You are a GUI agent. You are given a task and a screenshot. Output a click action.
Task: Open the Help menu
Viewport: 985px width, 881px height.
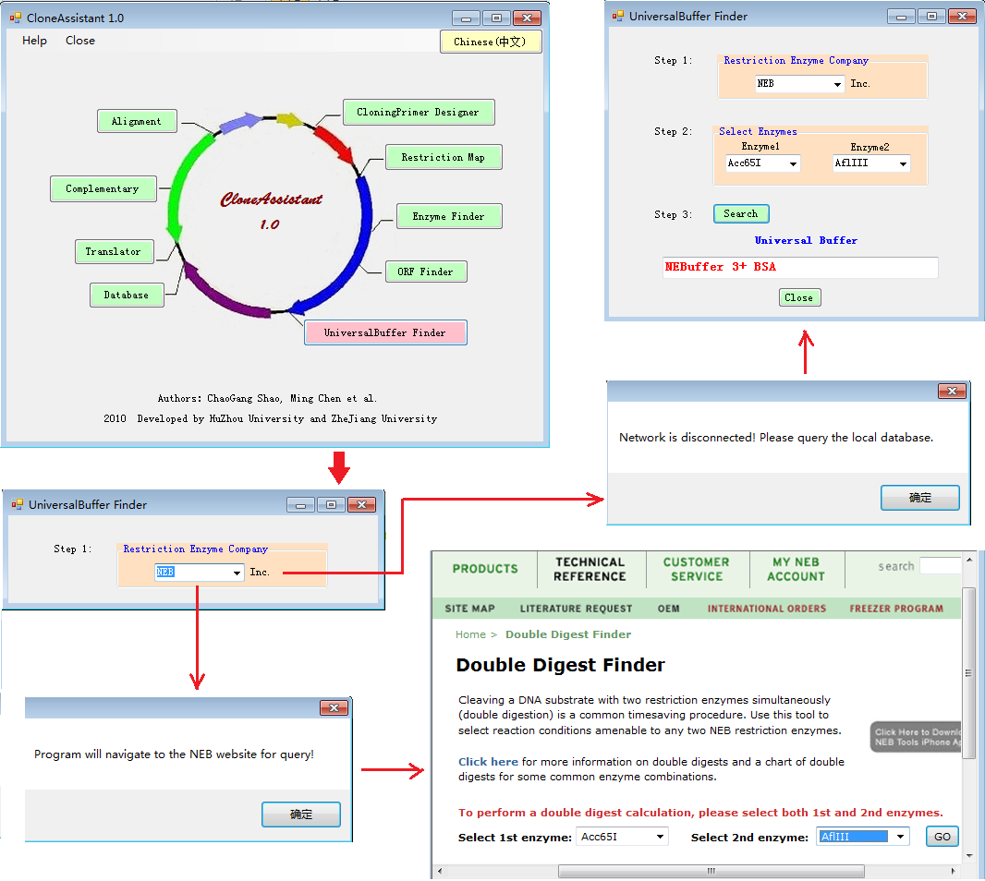click(34, 41)
